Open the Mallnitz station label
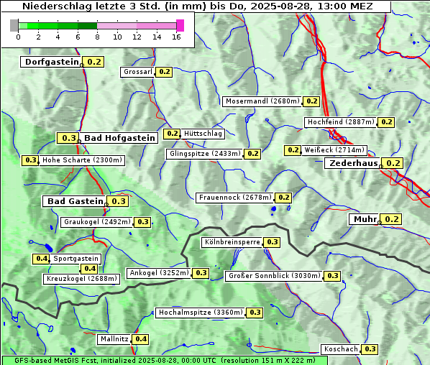Screen dimensions: 430x365 114,339
